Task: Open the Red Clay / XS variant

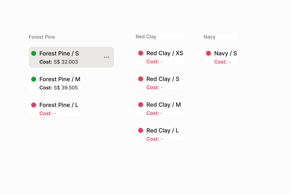Action: (x=165, y=53)
